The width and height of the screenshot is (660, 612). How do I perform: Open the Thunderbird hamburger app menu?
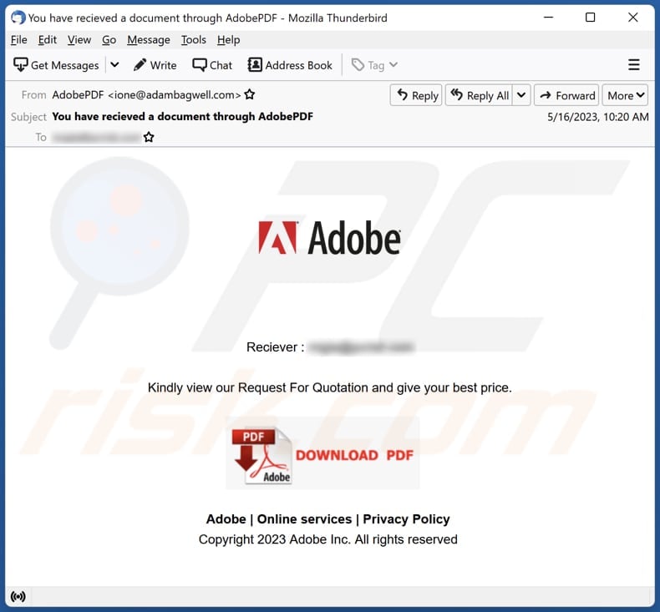click(633, 65)
